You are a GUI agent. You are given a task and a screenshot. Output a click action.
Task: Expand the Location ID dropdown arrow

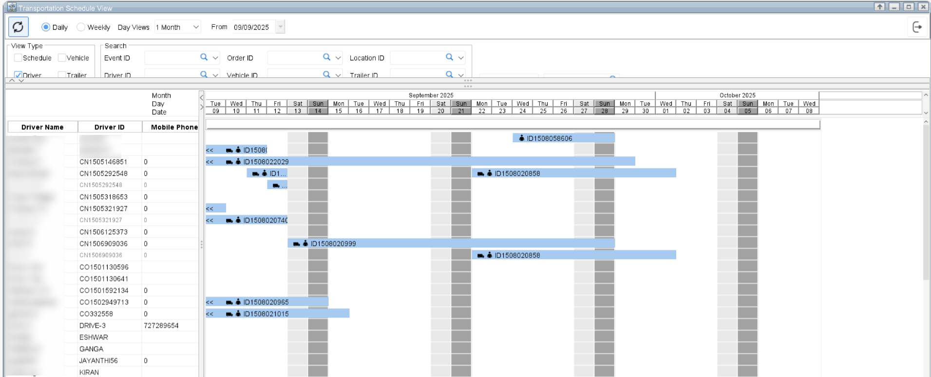pos(461,58)
